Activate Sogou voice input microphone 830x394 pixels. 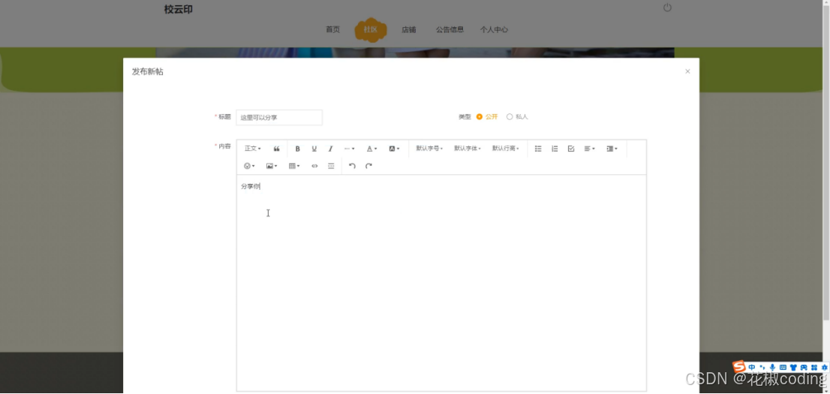pyautogui.click(x=772, y=367)
